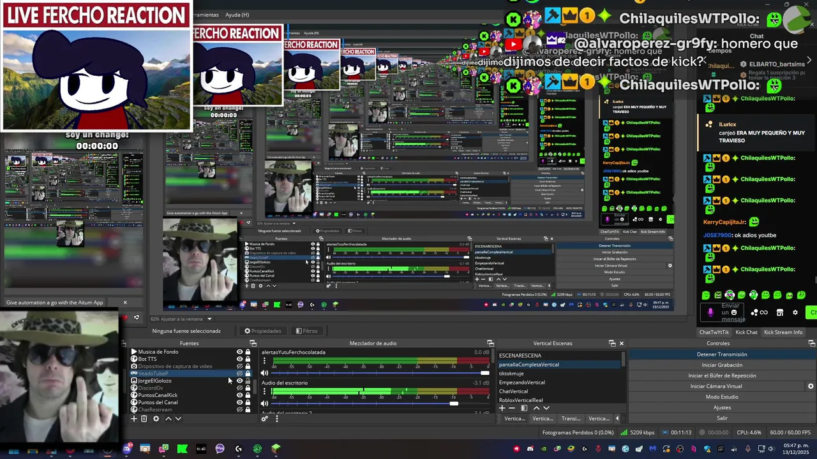Open advanced audio properties gear in mixer

pyautogui.click(x=264, y=419)
